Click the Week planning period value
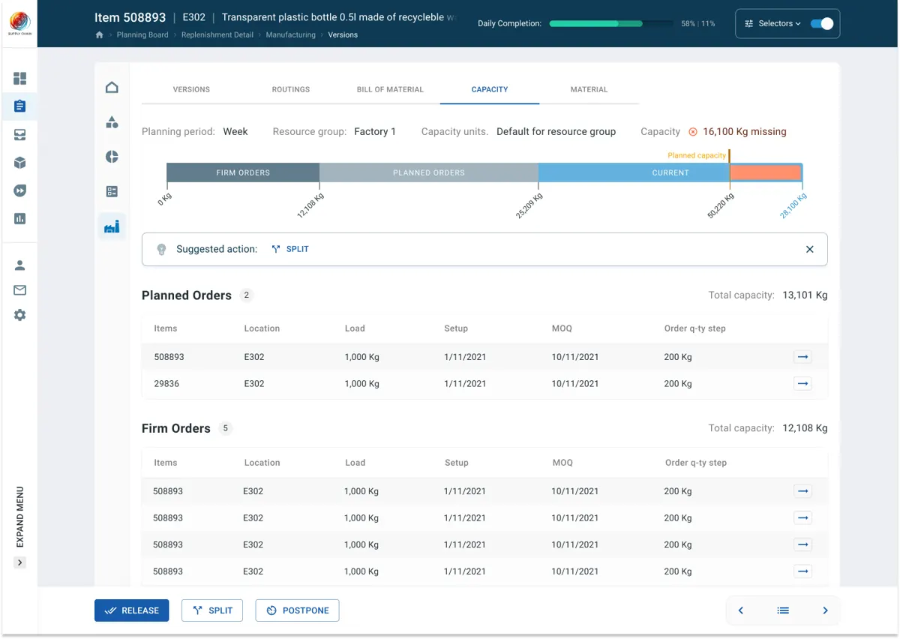900x639 pixels. click(235, 131)
